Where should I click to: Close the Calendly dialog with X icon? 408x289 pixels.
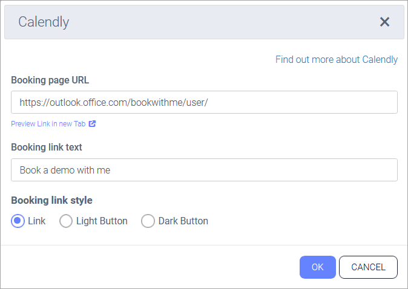pyautogui.click(x=384, y=22)
